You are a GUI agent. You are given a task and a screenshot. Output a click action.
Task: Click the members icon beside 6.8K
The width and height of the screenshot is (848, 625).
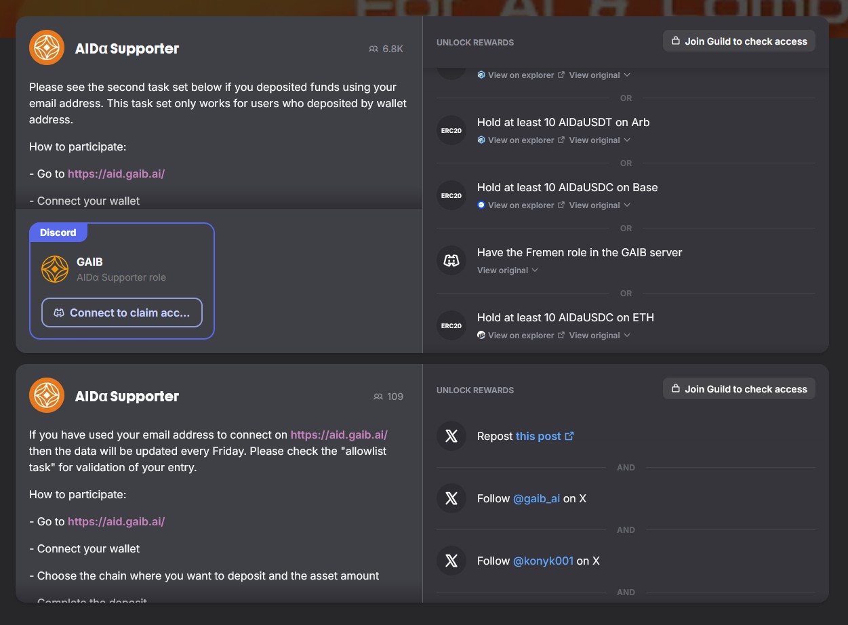373,49
